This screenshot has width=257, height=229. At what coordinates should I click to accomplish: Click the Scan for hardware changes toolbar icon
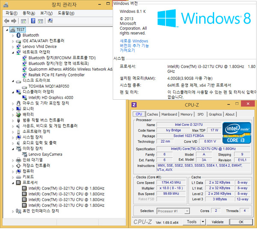click(50, 21)
